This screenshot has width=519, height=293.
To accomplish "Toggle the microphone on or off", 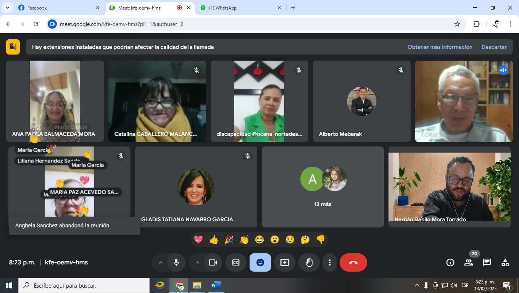I will 176,262.
